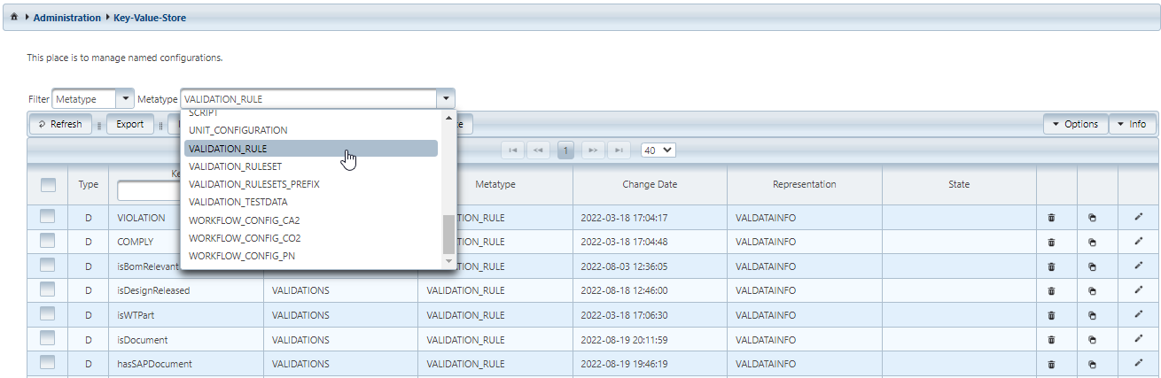Open the isDocument entry using its pencil icon
The image size is (1161, 378).
(1139, 339)
